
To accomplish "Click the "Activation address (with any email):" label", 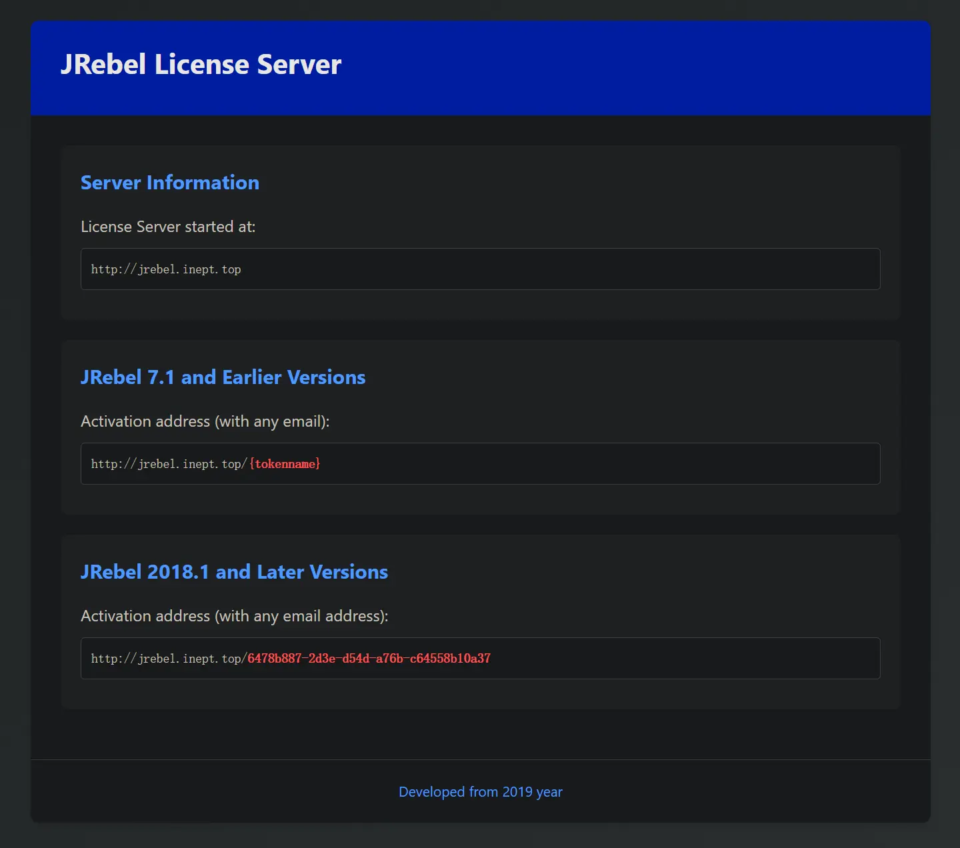I will (x=205, y=421).
